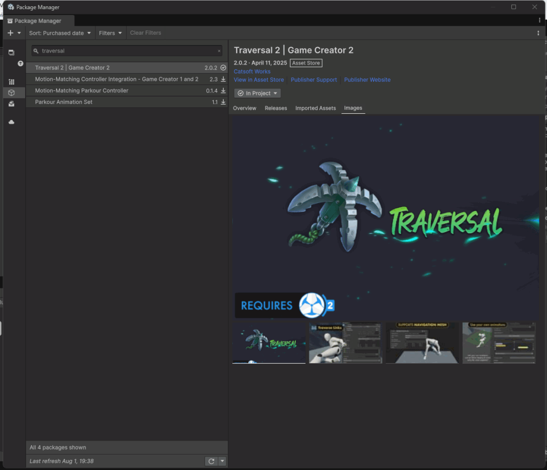
Task: Select Traversal 2 | Game Creator 2 row
Action: [127, 68]
